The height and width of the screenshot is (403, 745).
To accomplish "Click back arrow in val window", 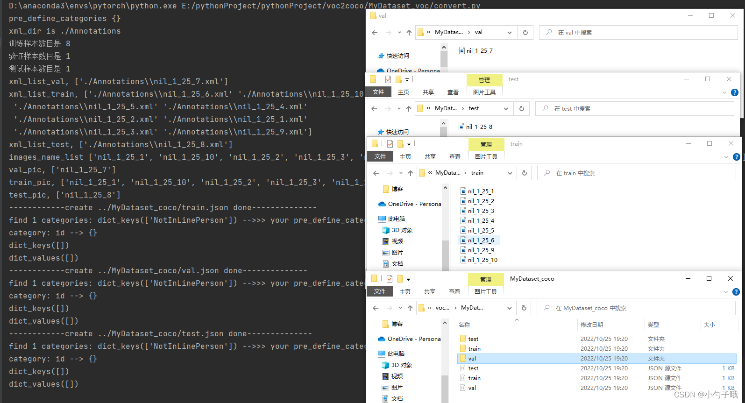I will coord(375,33).
